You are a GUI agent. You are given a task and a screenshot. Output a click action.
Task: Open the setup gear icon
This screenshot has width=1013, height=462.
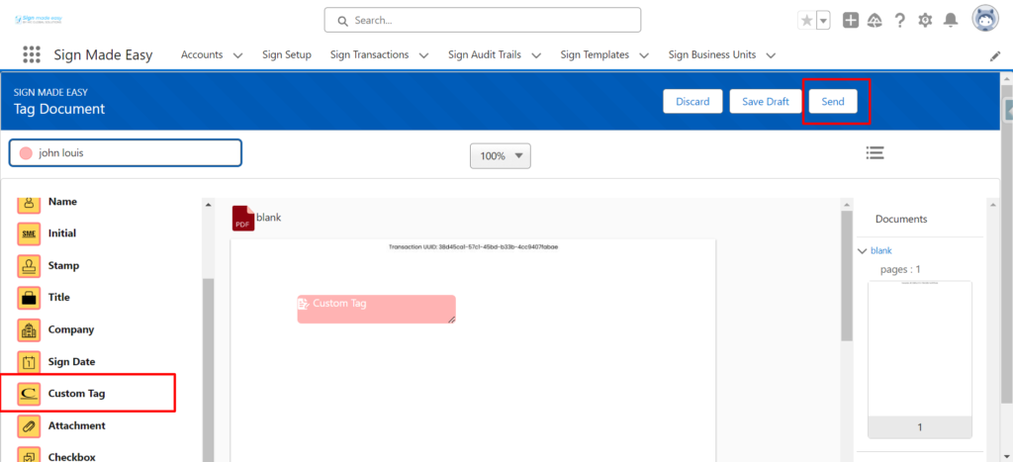pyautogui.click(x=925, y=21)
